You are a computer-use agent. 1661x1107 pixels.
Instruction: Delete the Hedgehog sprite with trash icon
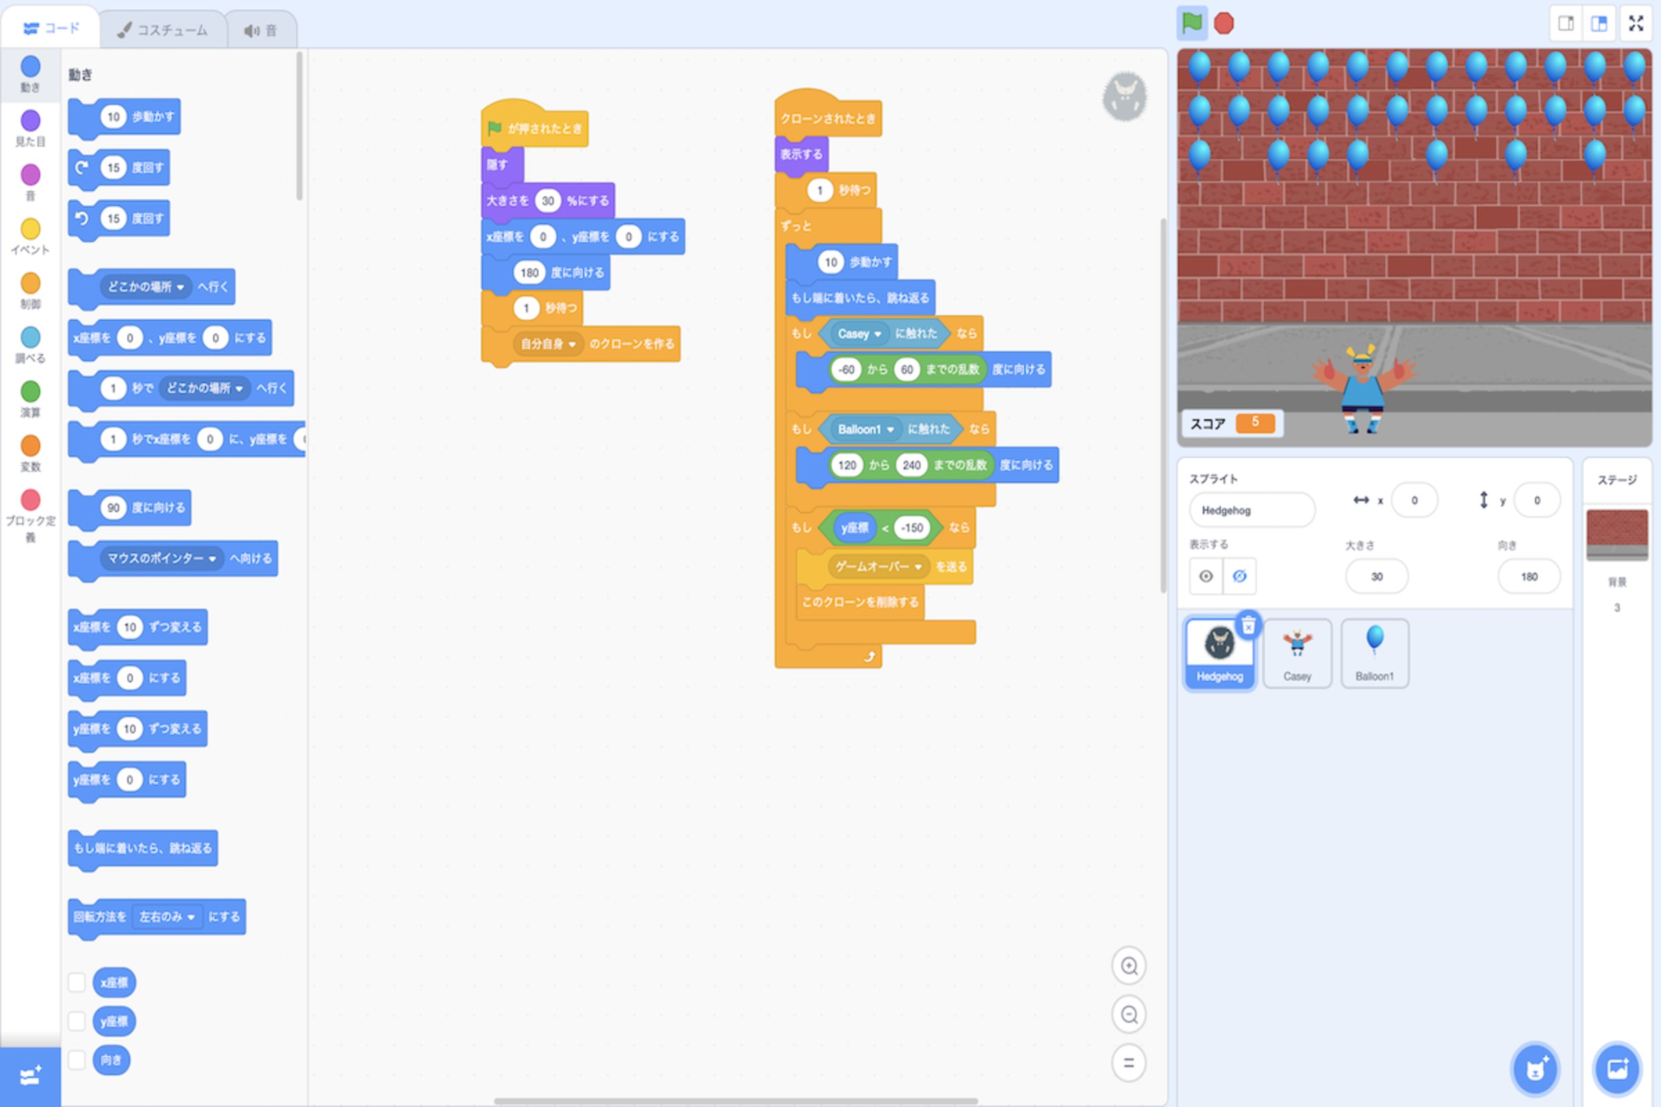(1248, 625)
